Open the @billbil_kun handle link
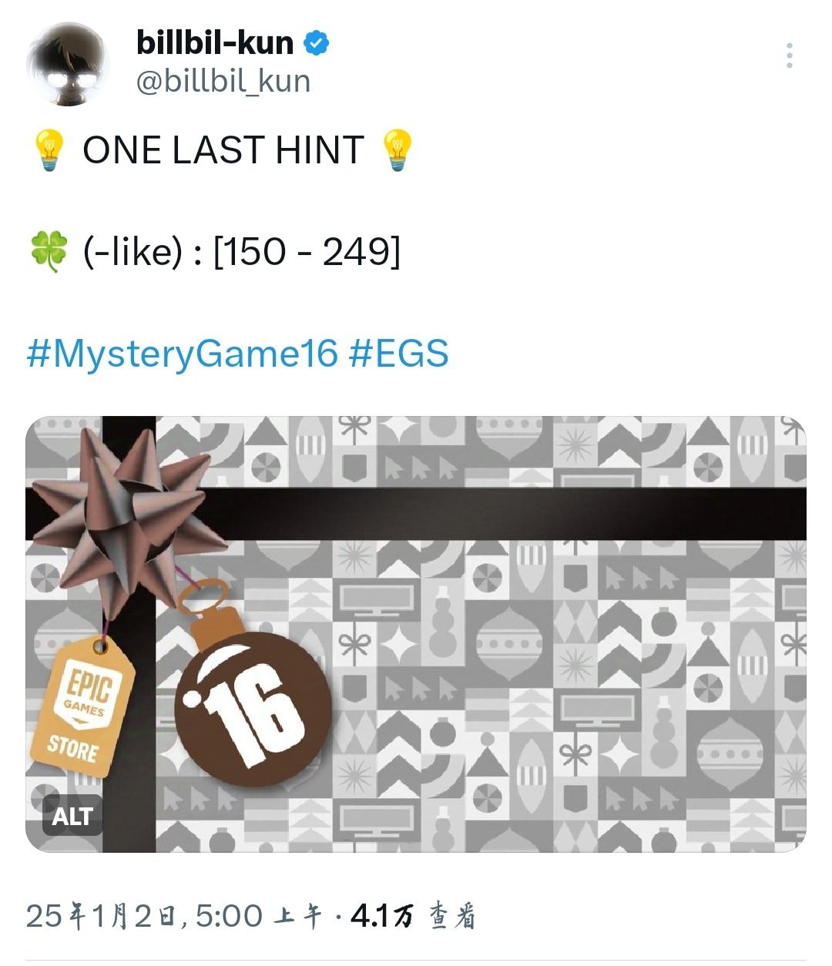This screenshot has width=832, height=966. (223, 81)
